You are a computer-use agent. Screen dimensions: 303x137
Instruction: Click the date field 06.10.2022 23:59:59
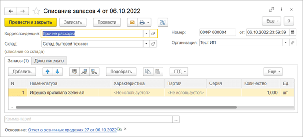click(268, 32)
